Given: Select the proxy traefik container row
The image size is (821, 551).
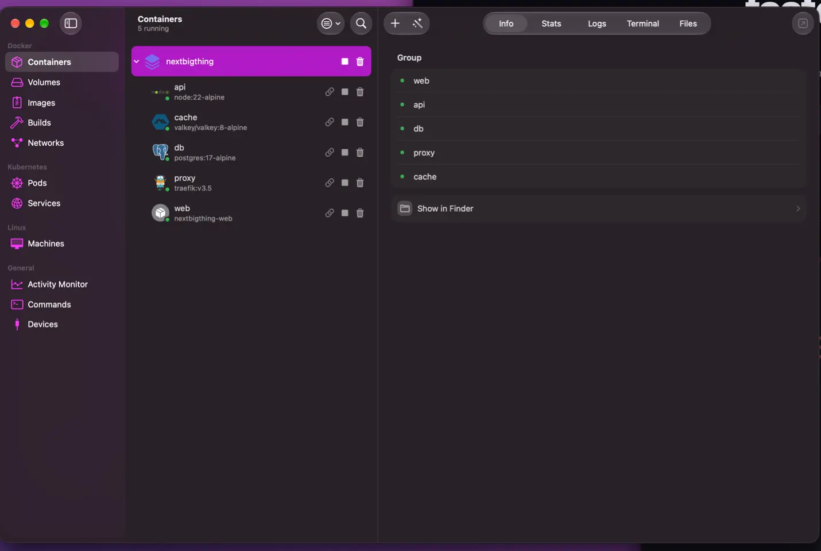Looking at the screenshot, I should point(251,183).
